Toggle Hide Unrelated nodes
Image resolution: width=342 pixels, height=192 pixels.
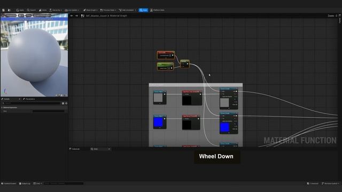(127, 10)
